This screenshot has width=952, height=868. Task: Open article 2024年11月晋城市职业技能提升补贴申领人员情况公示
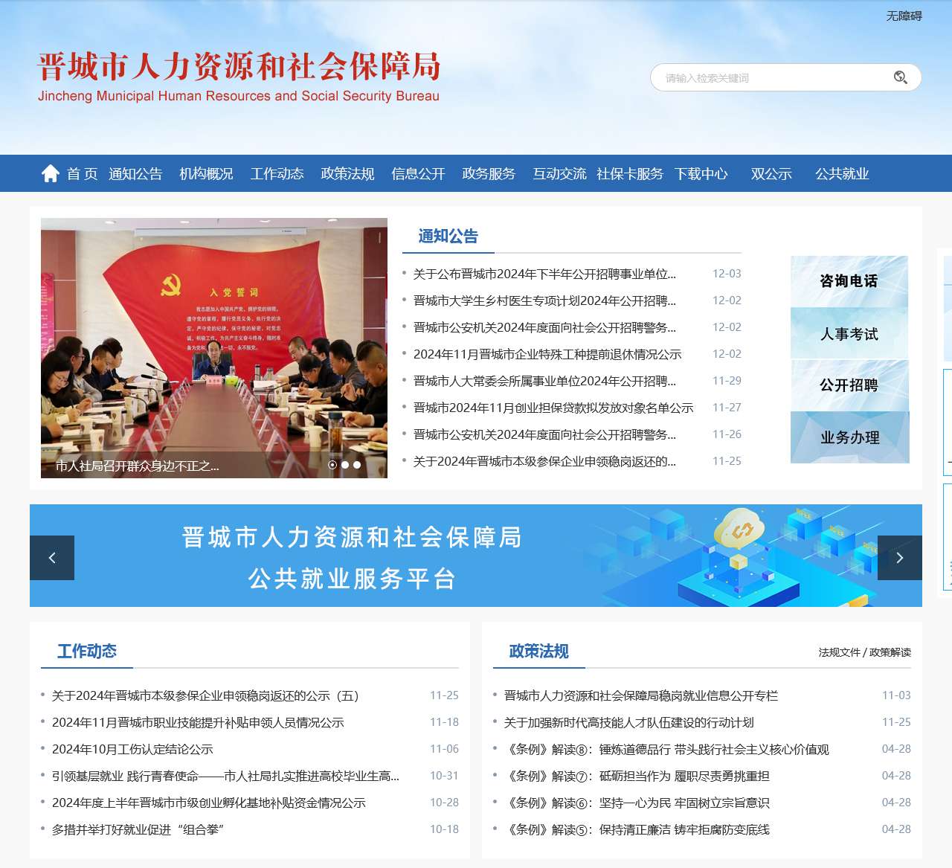198,723
